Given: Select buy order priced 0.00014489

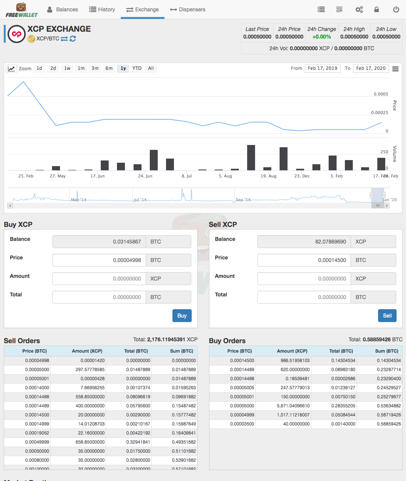Looking at the screenshot, I should (x=306, y=370).
